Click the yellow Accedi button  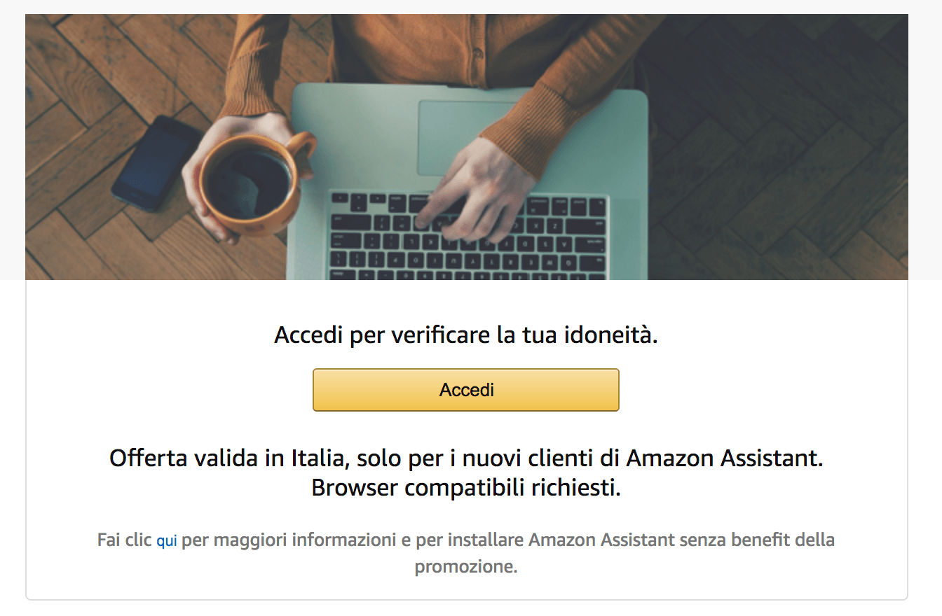pyautogui.click(x=466, y=390)
